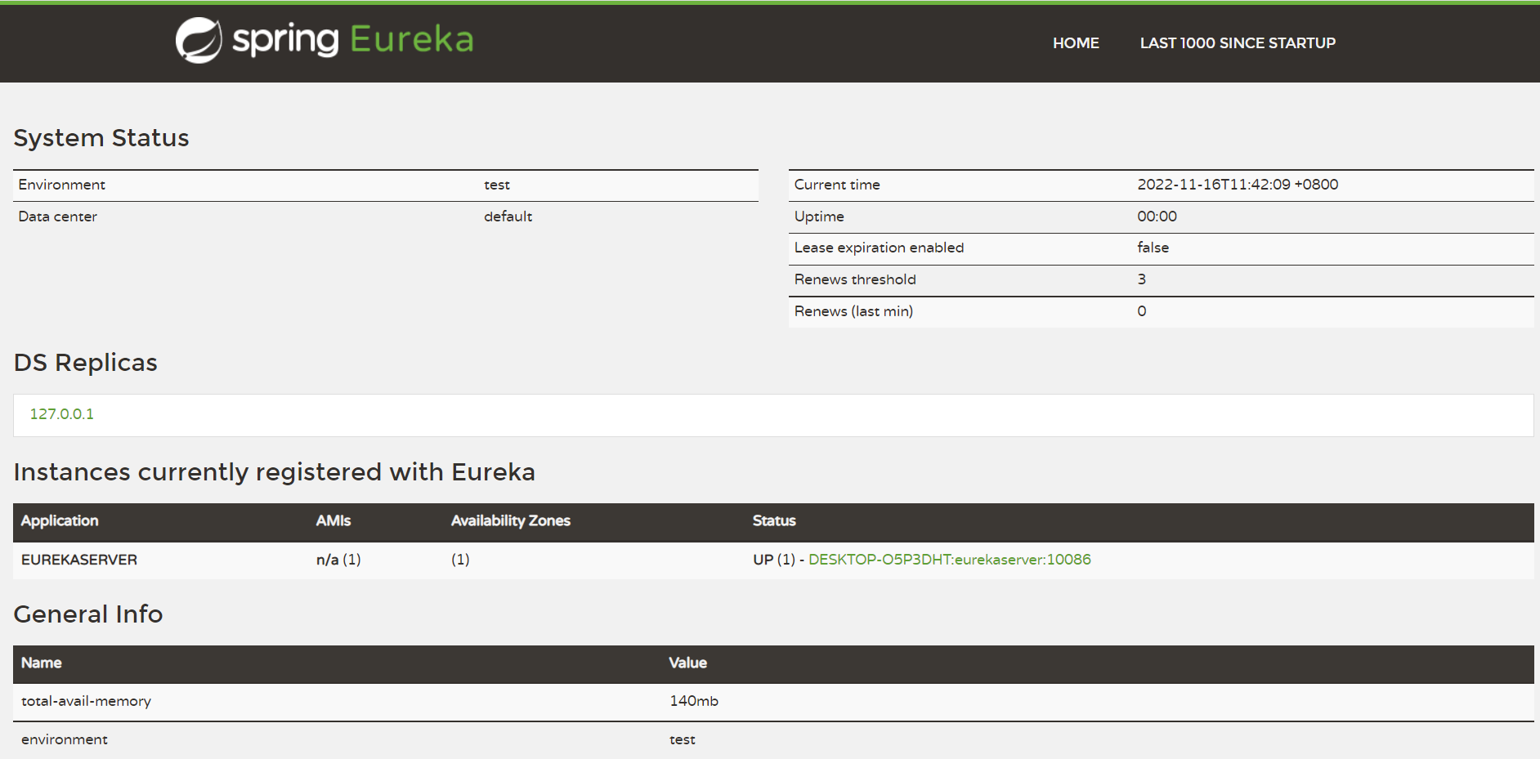Click the 127.0.0.1 replica link
Image resolution: width=1540 pixels, height=759 pixels.
click(x=62, y=414)
